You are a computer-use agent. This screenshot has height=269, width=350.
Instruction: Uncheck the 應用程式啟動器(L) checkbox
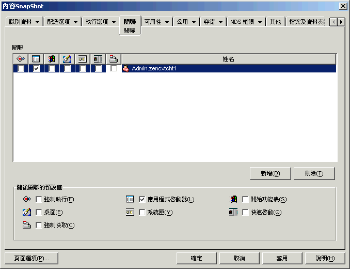[x=142, y=199]
